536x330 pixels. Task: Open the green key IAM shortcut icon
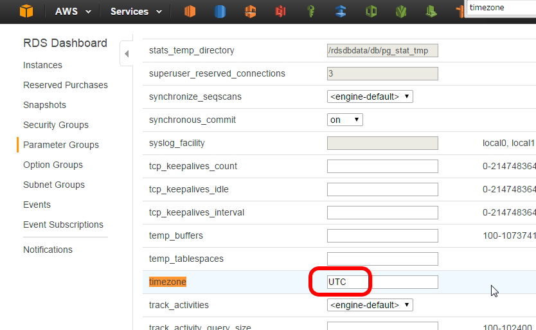pyautogui.click(x=310, y=12)
